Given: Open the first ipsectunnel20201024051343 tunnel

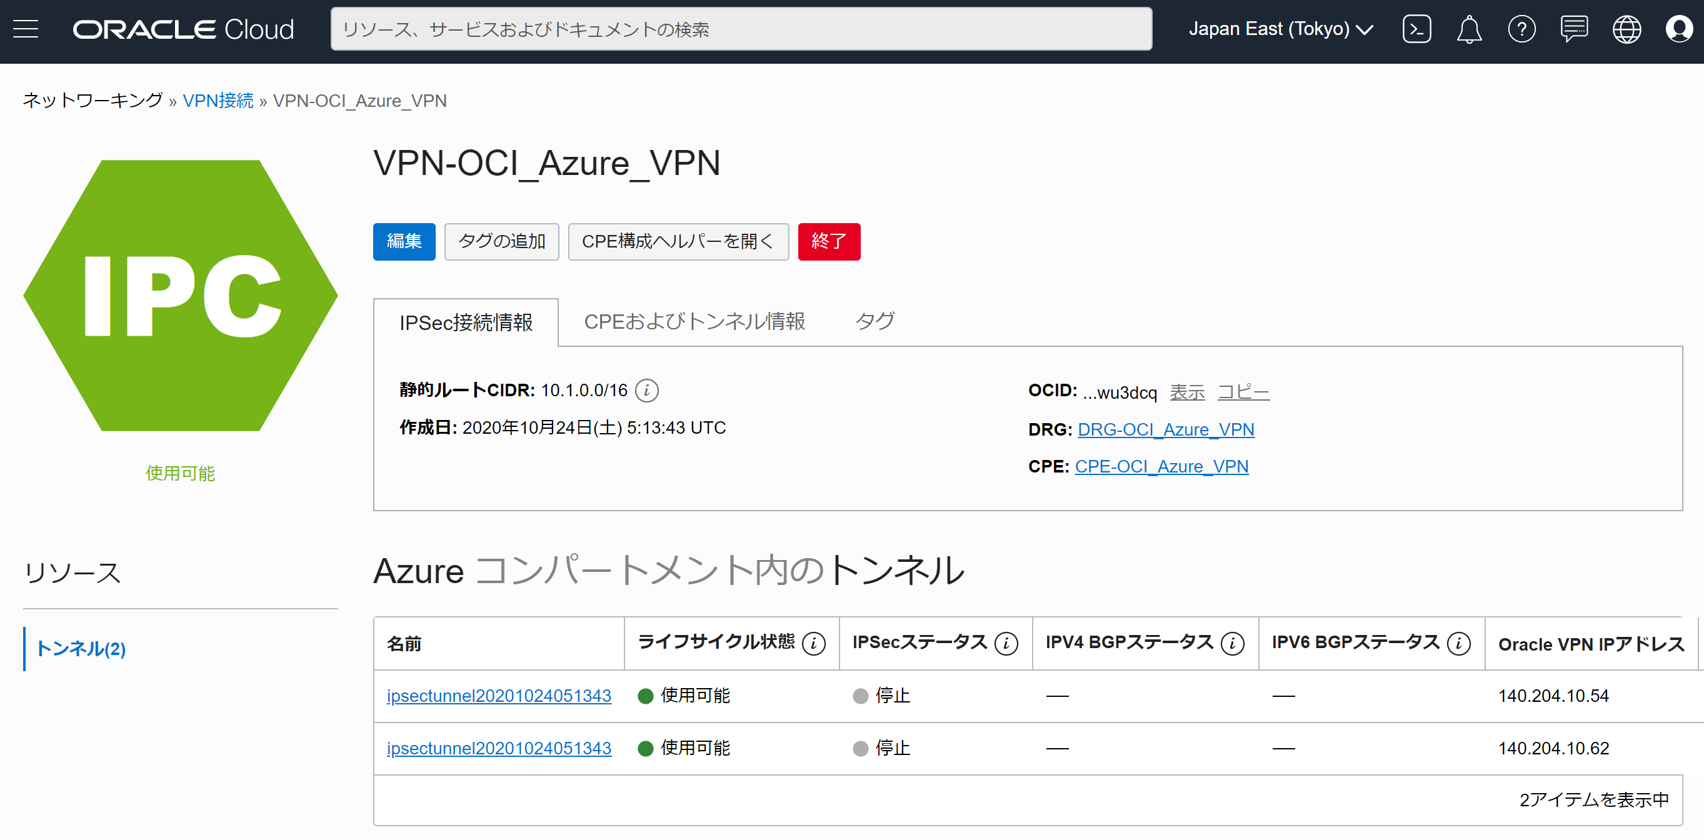Looking at the screenshot, I should point(499,695).
